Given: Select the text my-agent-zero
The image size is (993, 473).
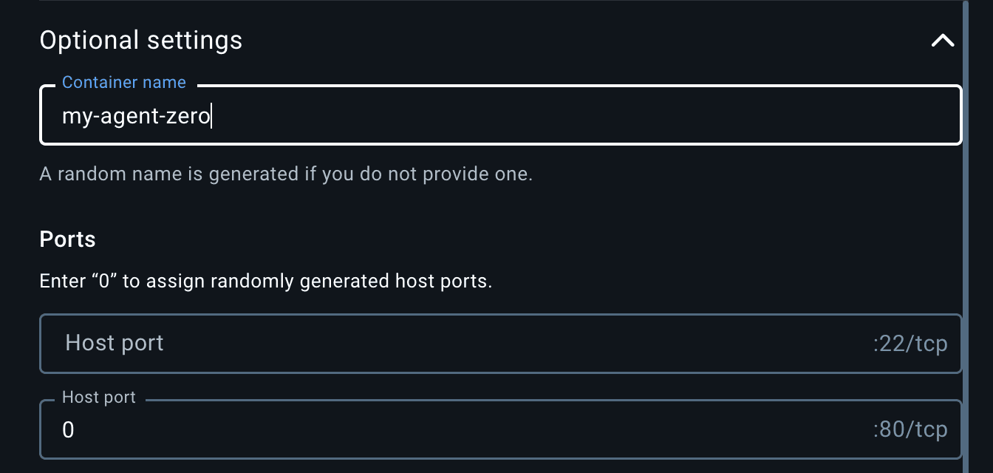Looking at the screenshot, I should [x=137, y=116].
